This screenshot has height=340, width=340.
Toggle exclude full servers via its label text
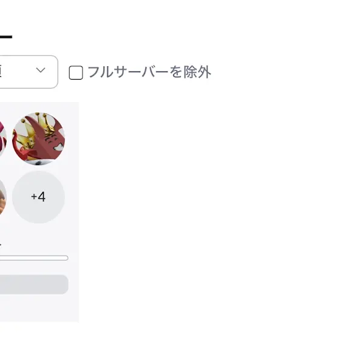pyautogui.click(x=149, y=72)
